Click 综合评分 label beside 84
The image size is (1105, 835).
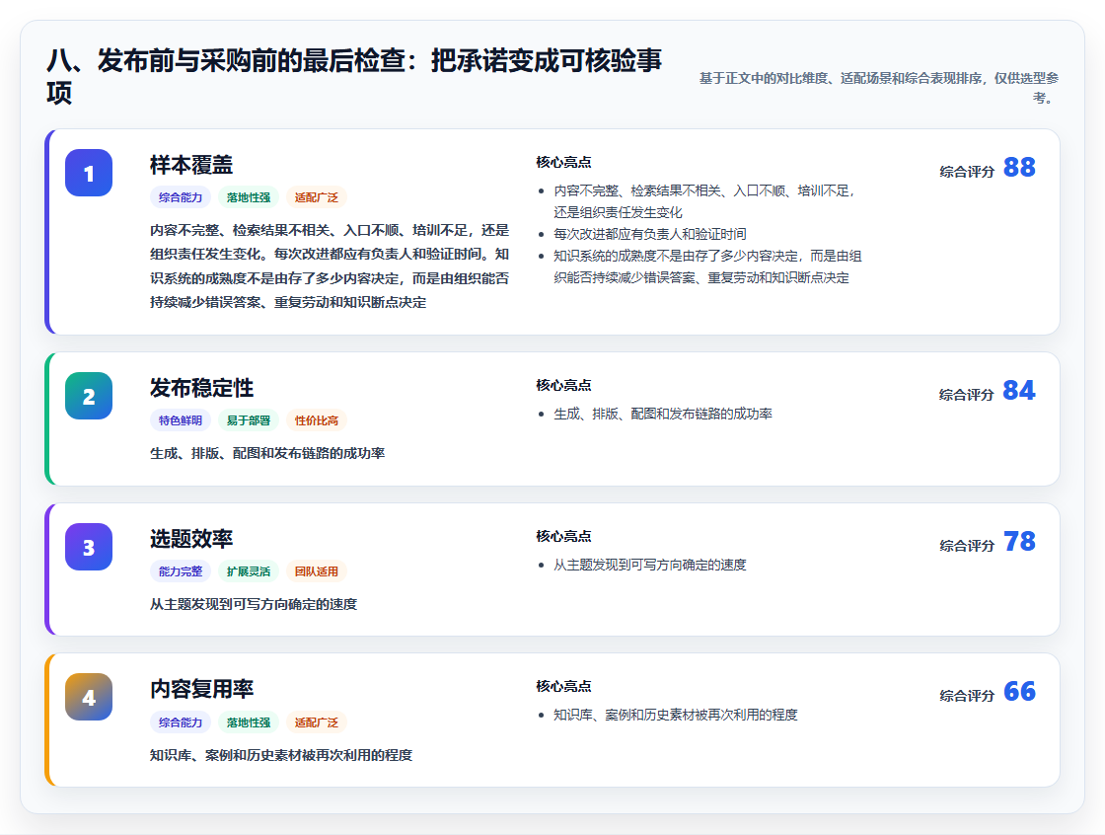[967, 394]
